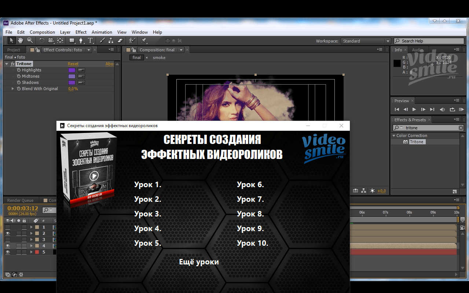Open the Composition menu
469x293 pixels.
point(42,32)
